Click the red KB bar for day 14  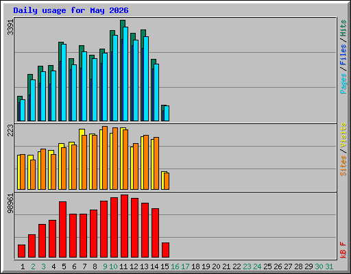[155, 233]
